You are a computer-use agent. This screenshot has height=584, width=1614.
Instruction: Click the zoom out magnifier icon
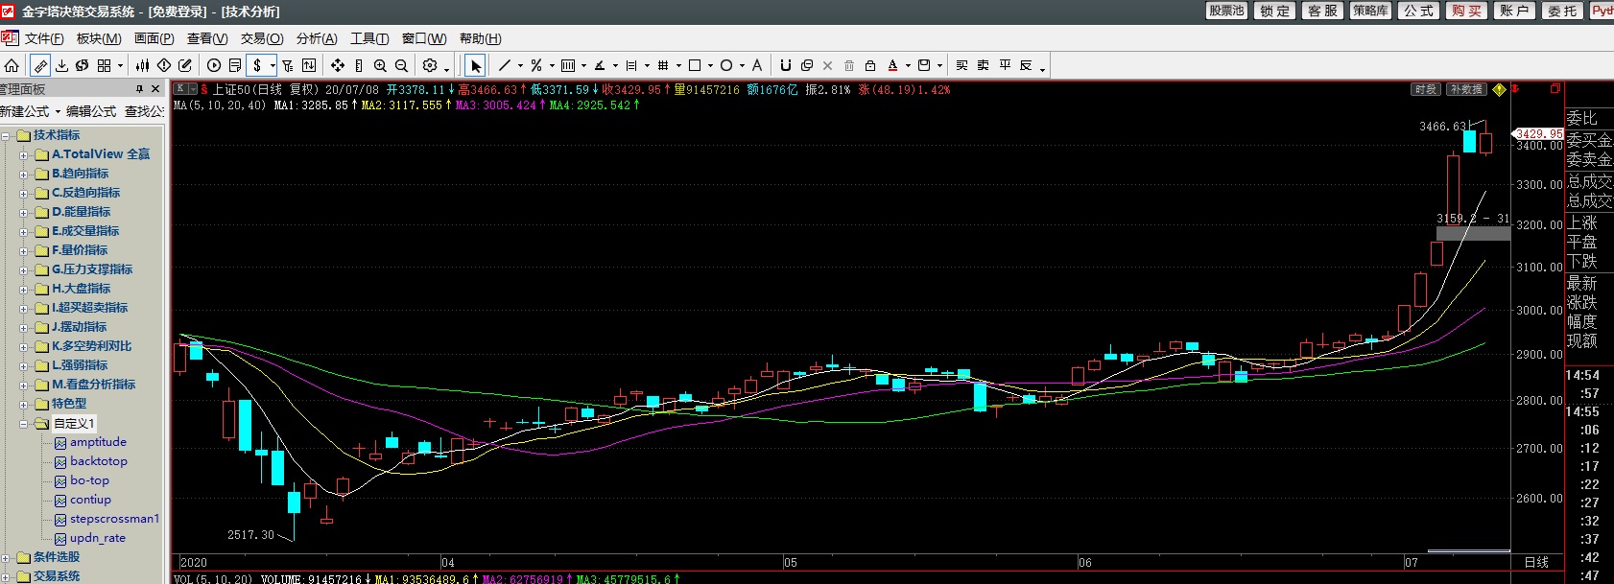click(401, 65)
